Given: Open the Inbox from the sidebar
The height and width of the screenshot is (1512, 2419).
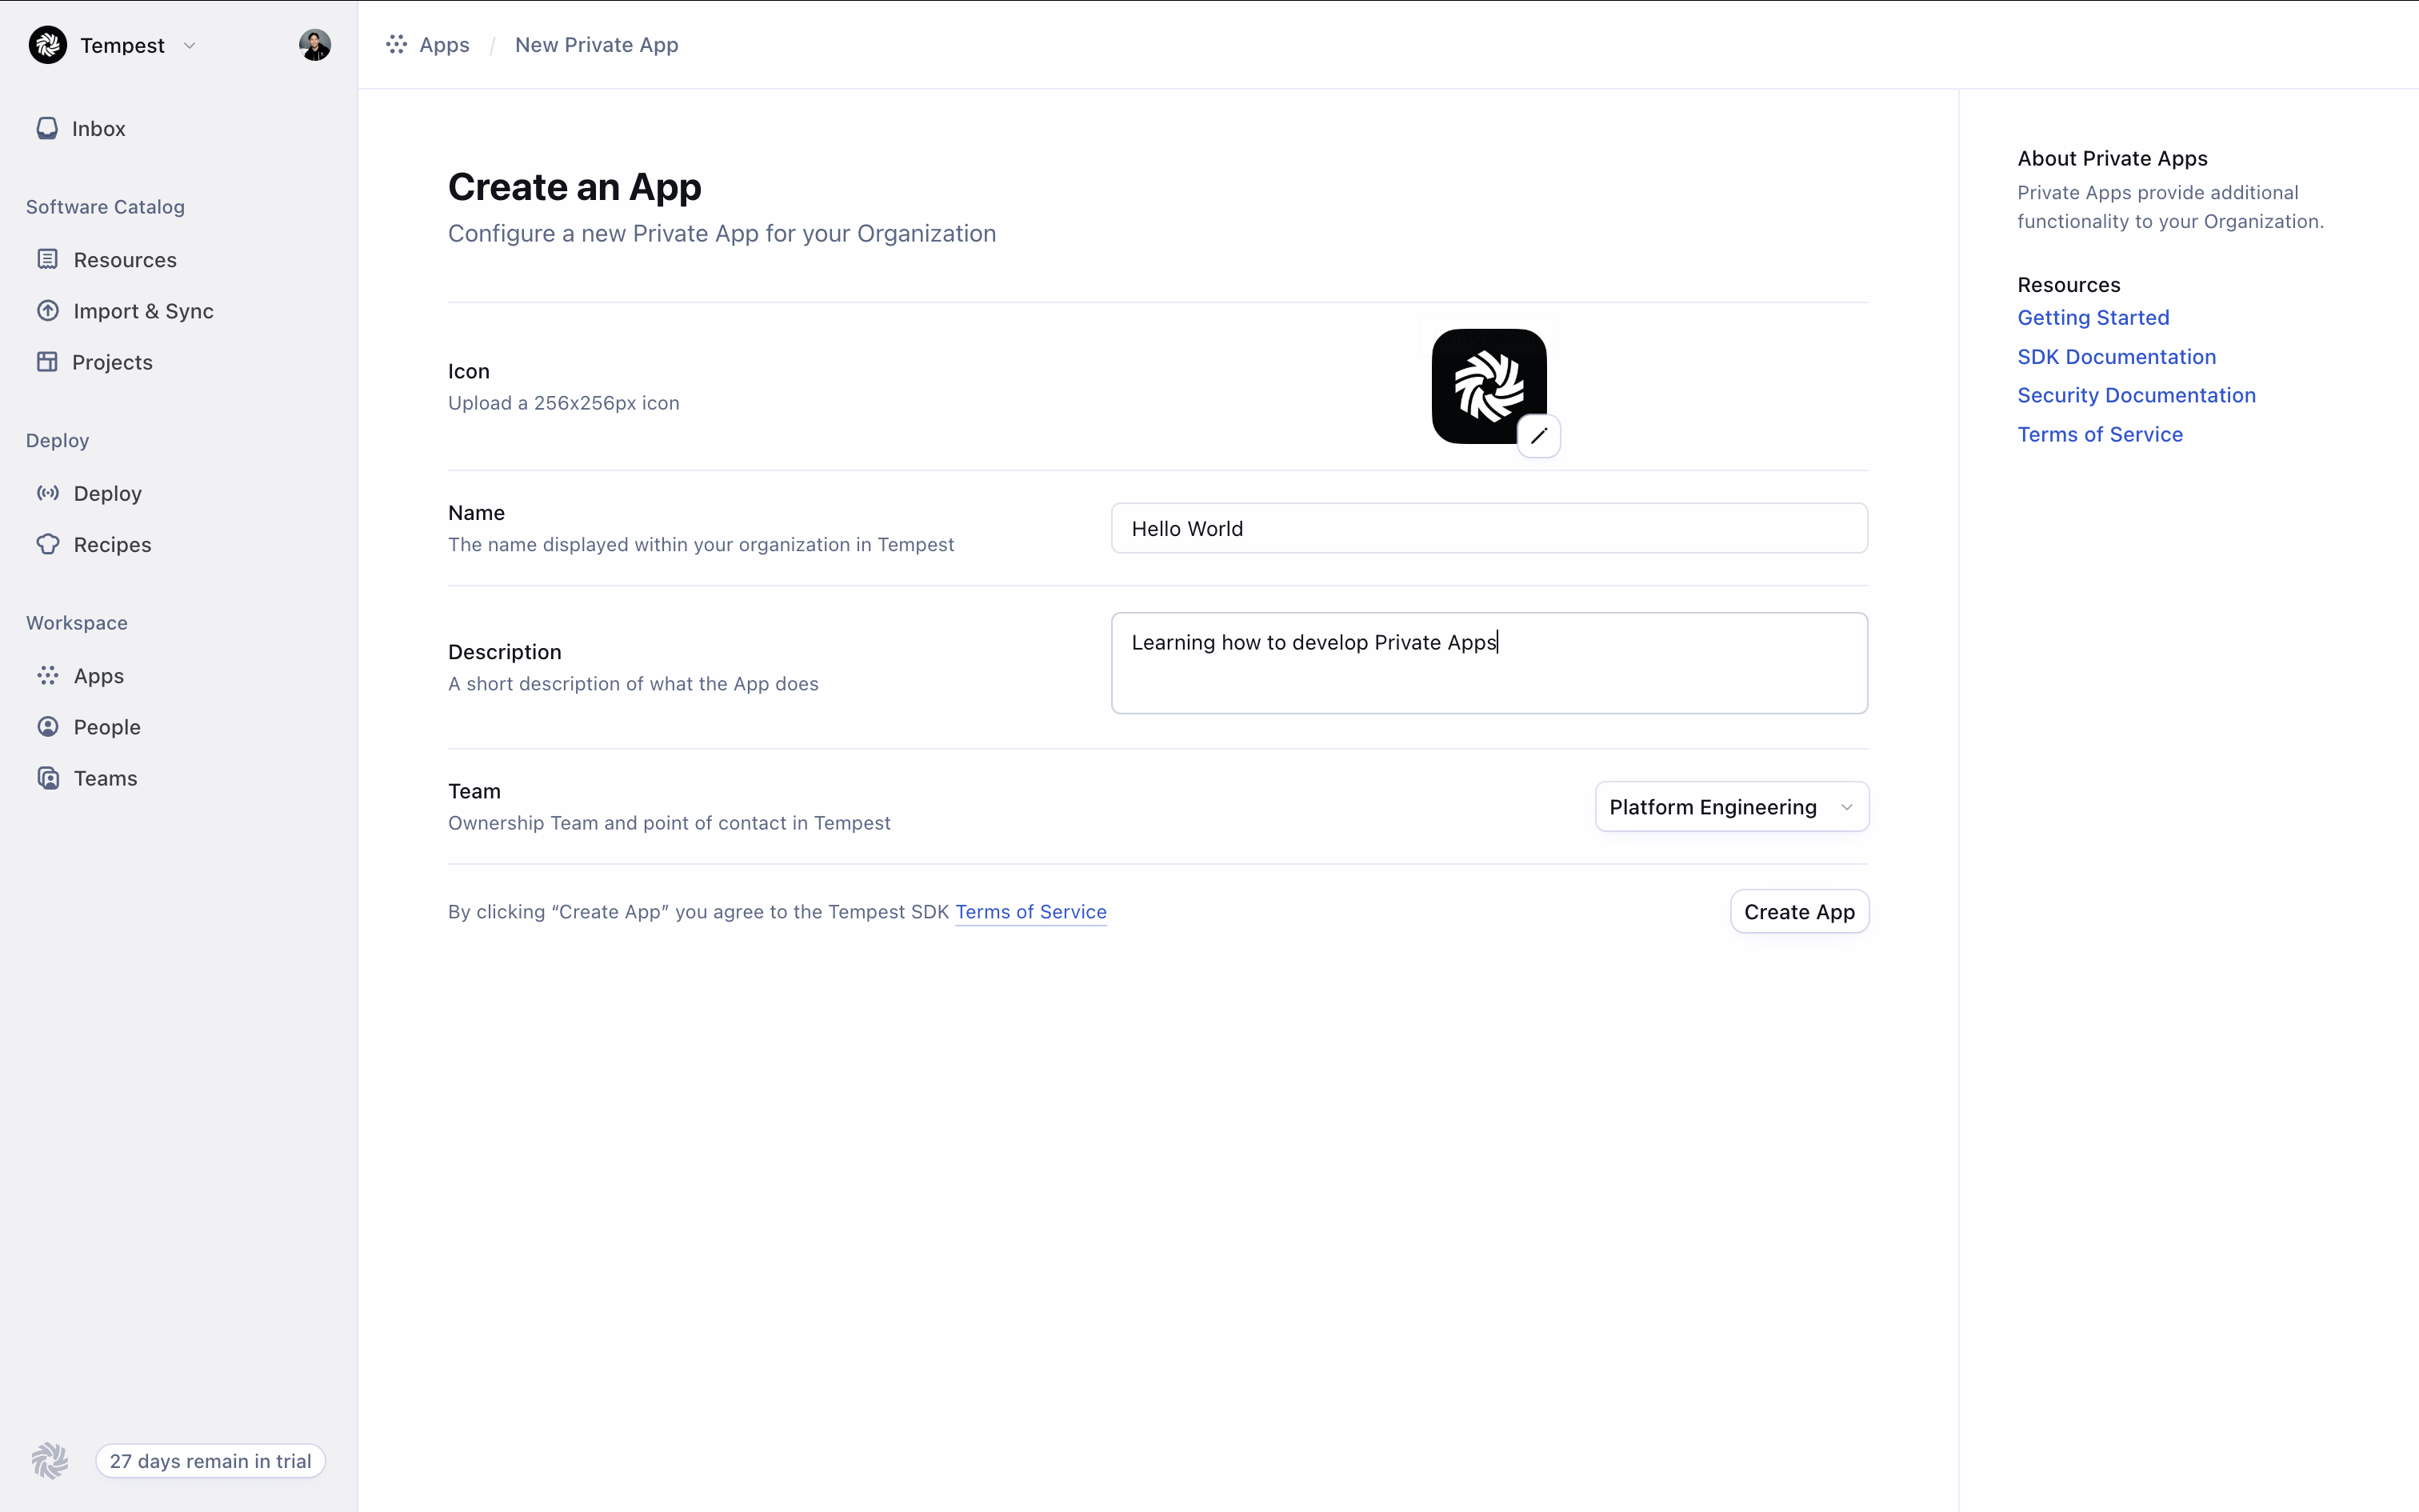Looking at the screenshot, I should 98,129.
